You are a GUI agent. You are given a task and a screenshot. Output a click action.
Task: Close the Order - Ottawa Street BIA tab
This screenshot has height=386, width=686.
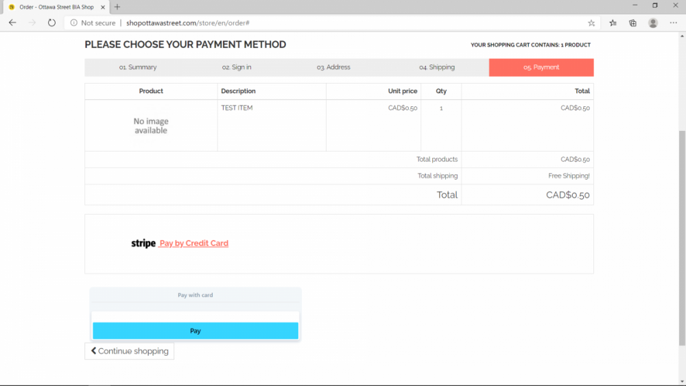[103, 7]
